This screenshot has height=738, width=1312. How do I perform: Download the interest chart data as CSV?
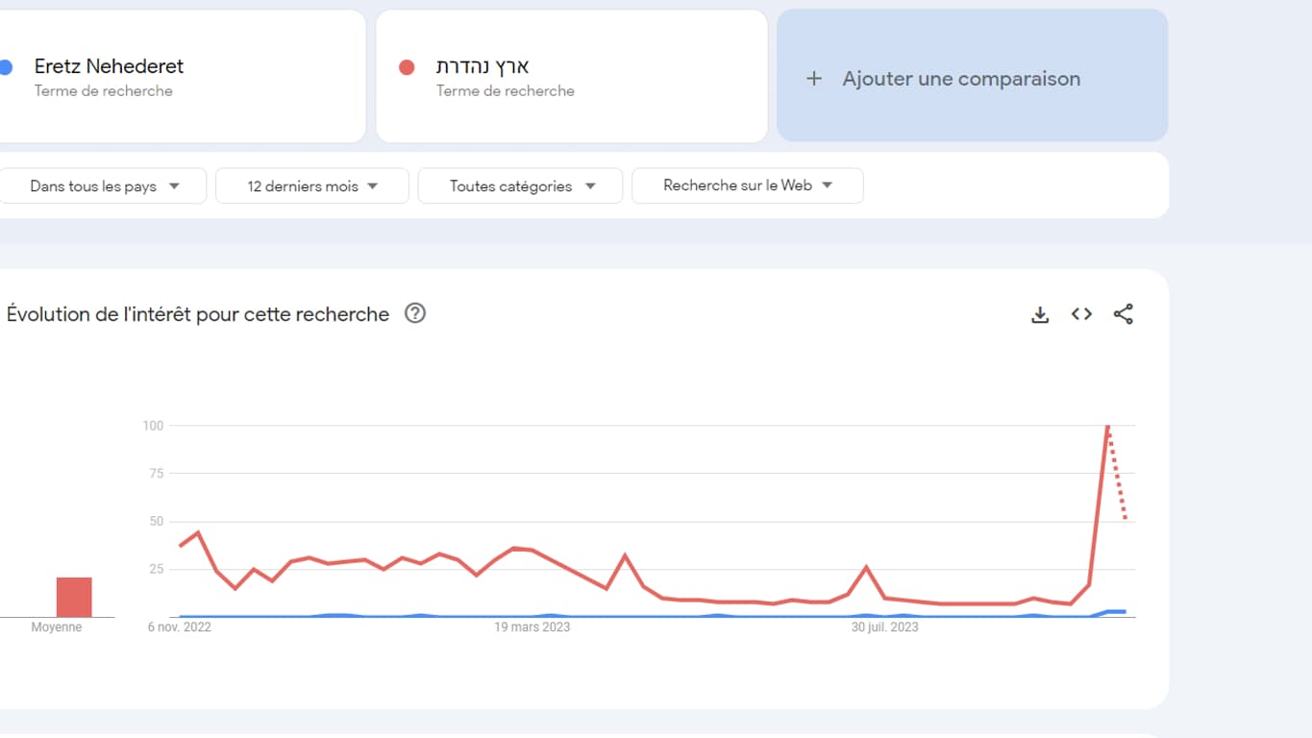(1040, 314)
